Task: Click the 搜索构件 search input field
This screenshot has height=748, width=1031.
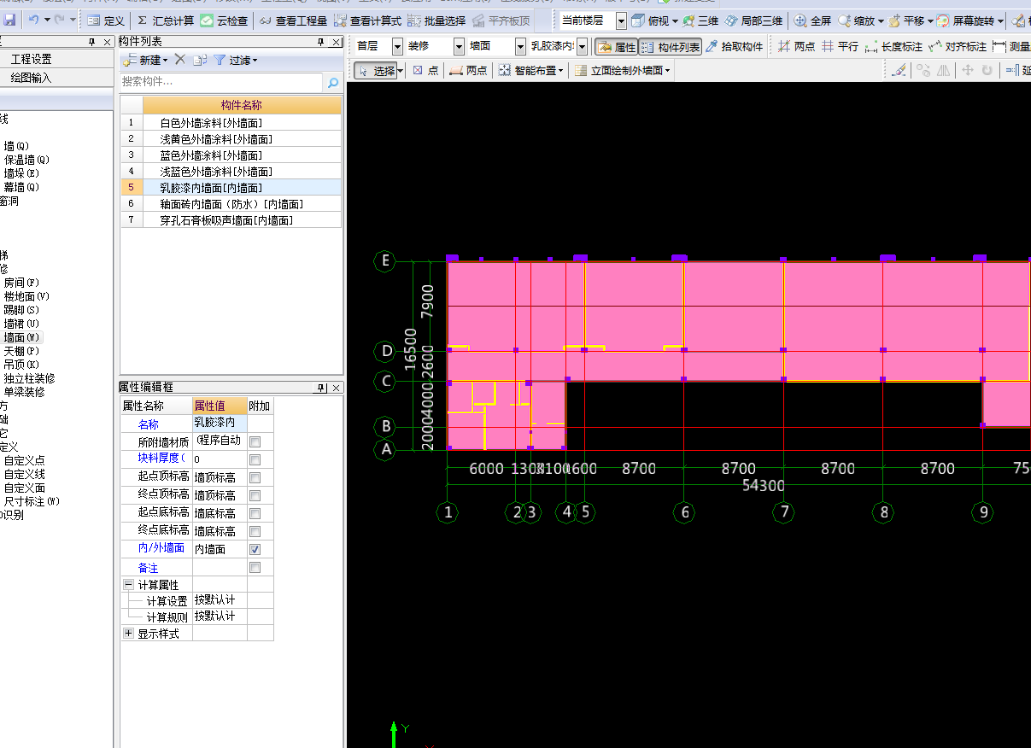Action: click(x=221, y=82)
